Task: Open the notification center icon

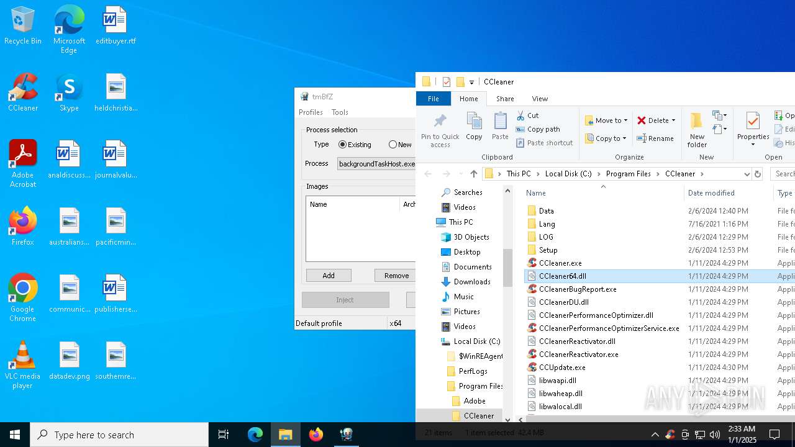Action: point(775,435)
